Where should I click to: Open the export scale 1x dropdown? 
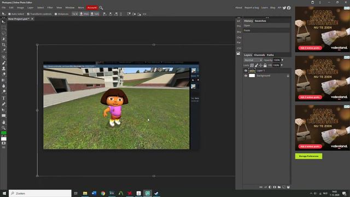pos(75,14)
